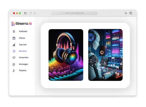Maximize the window with green button
This screenshot has height=107, width=146.
pos(20,13)
